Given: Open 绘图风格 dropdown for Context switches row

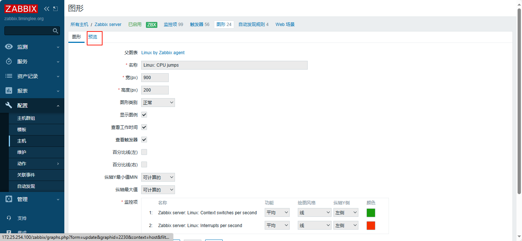Looking at the screenshot, I should tap(315, 213).
